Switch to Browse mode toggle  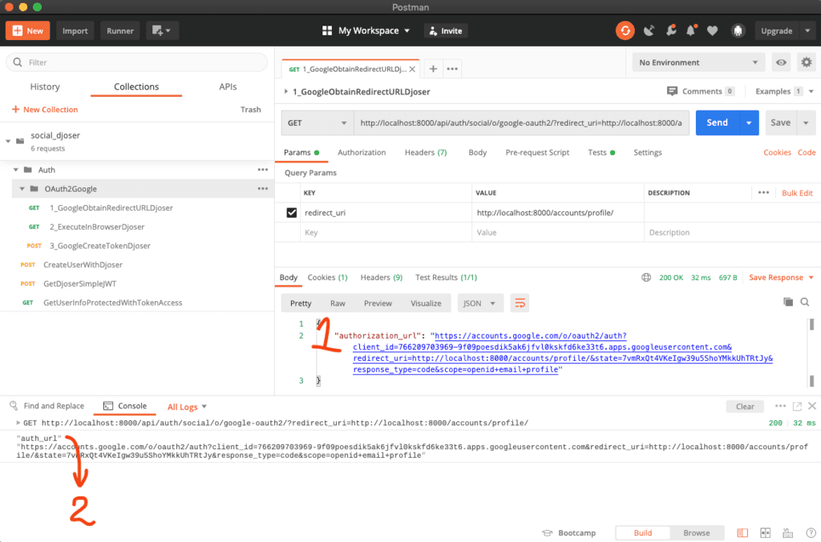(x=696, y=532)
